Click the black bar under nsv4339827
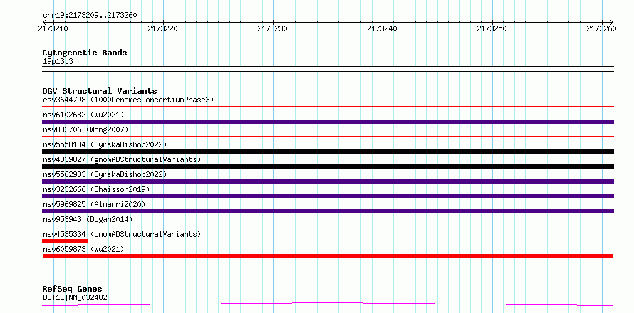Screen dimensions: 634x313 tap(328, 166)
